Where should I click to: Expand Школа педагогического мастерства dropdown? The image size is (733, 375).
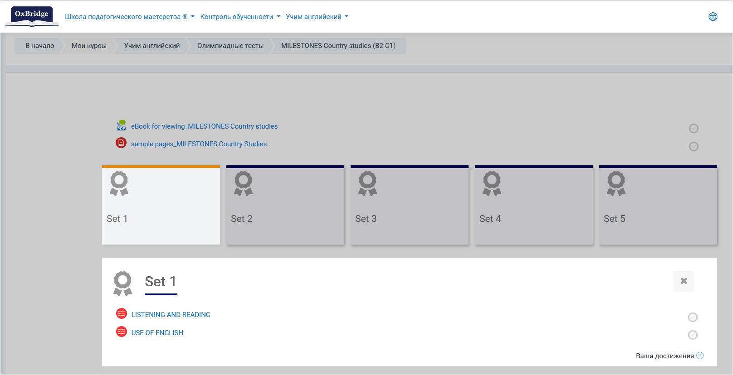[x=129, y=17]
